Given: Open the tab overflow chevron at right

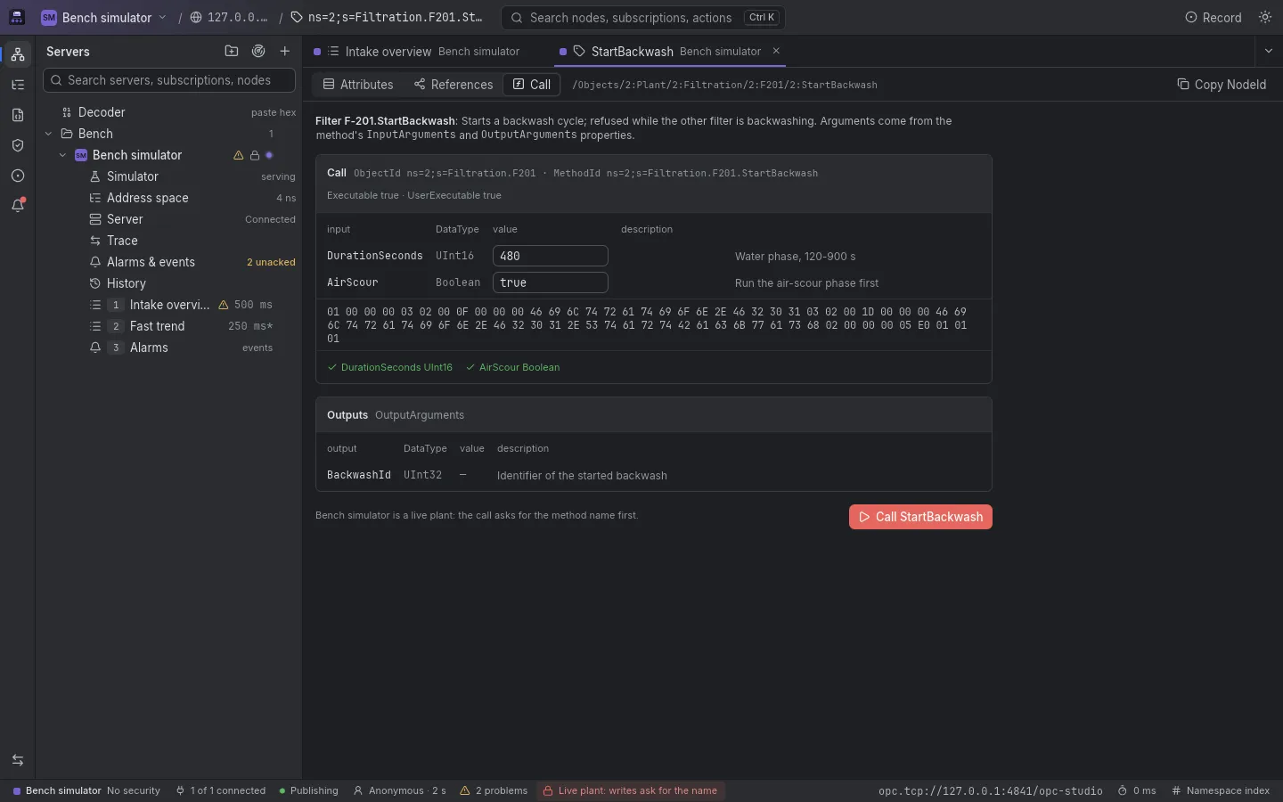Looking at the screenshot, I should [x=1269, y=52].
